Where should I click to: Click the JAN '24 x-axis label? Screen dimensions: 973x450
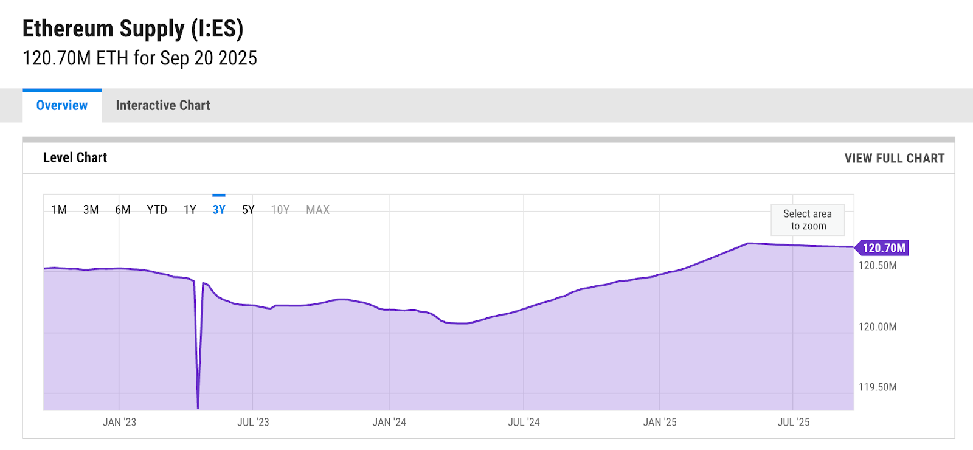[389, 422]
